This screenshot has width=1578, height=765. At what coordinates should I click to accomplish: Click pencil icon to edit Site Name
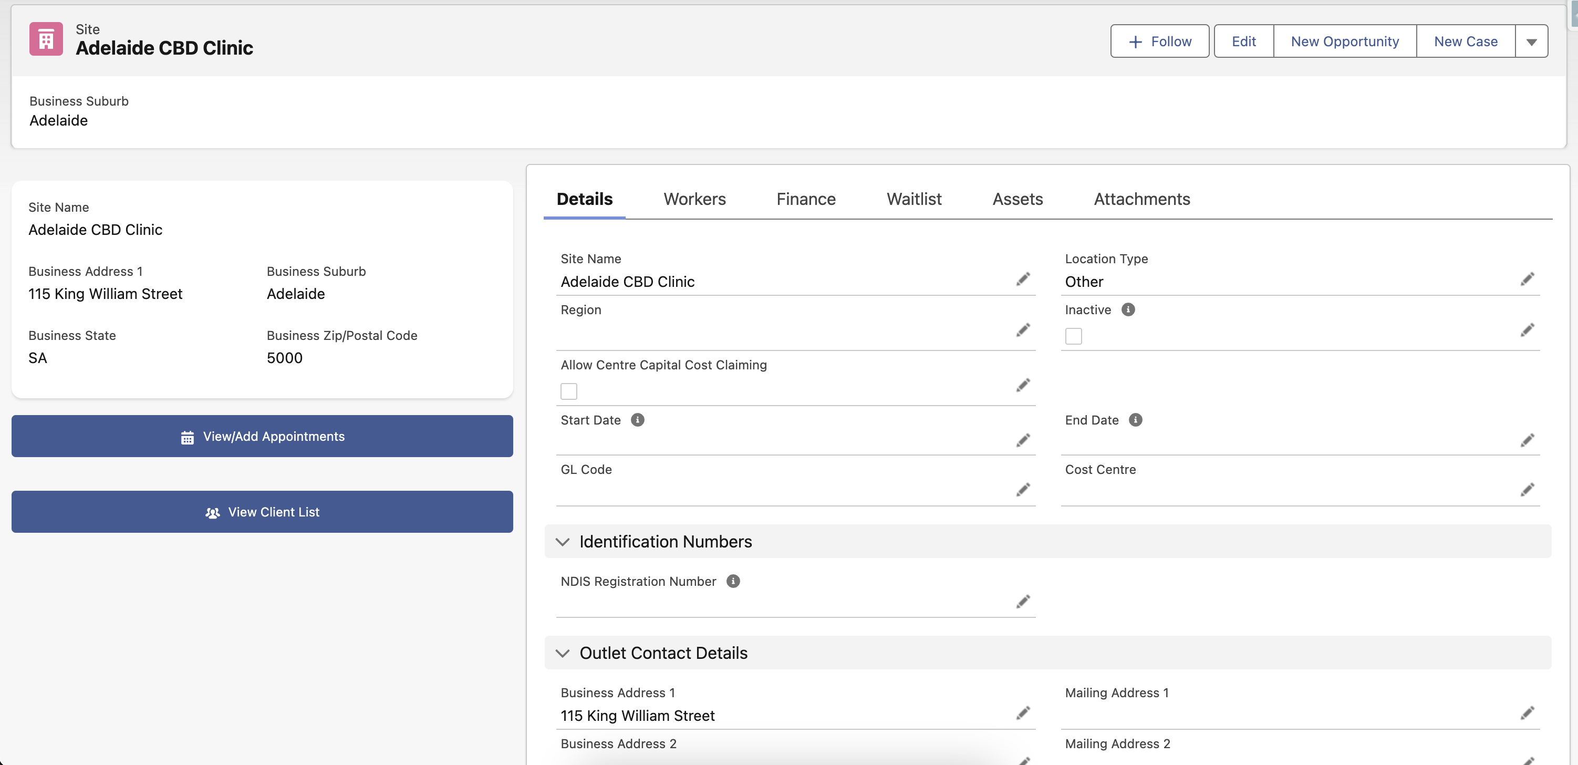[1022, 280]
